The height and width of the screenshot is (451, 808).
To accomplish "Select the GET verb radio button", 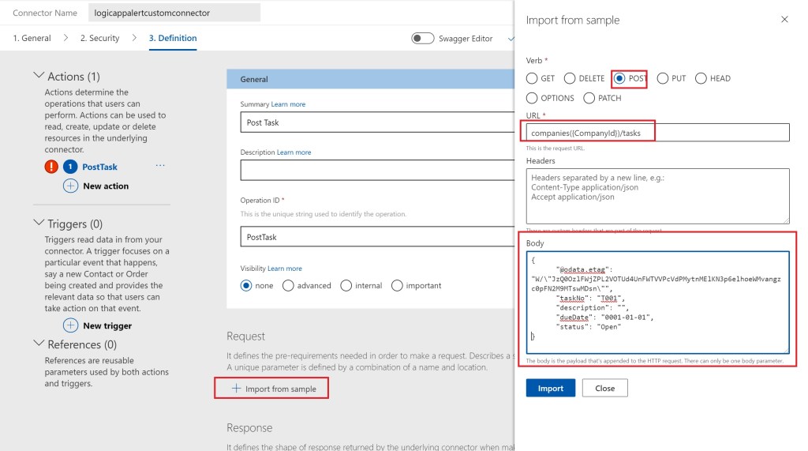I will tap(532, 78).
